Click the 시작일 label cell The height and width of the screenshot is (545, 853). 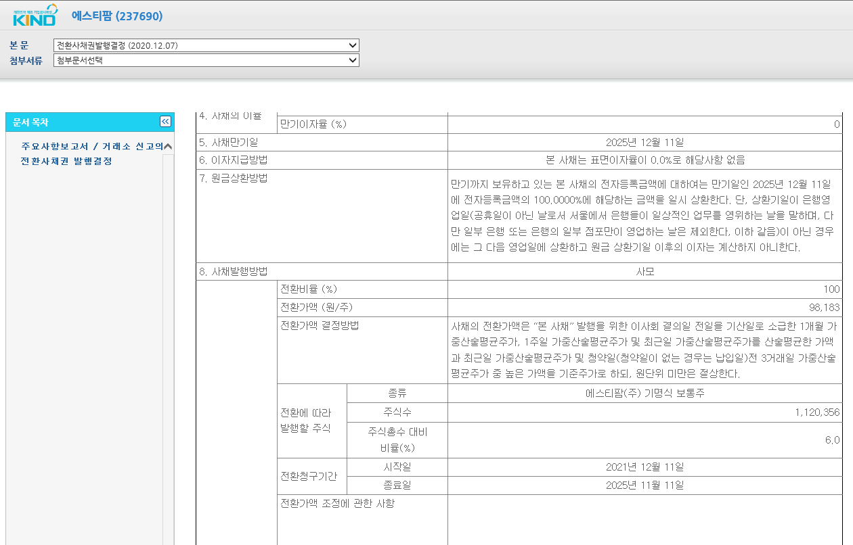[397, 467]
